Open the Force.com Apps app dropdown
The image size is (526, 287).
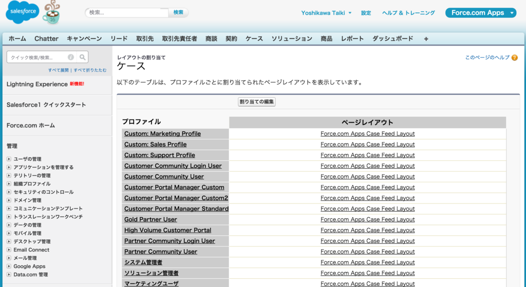tap(481, 13)
